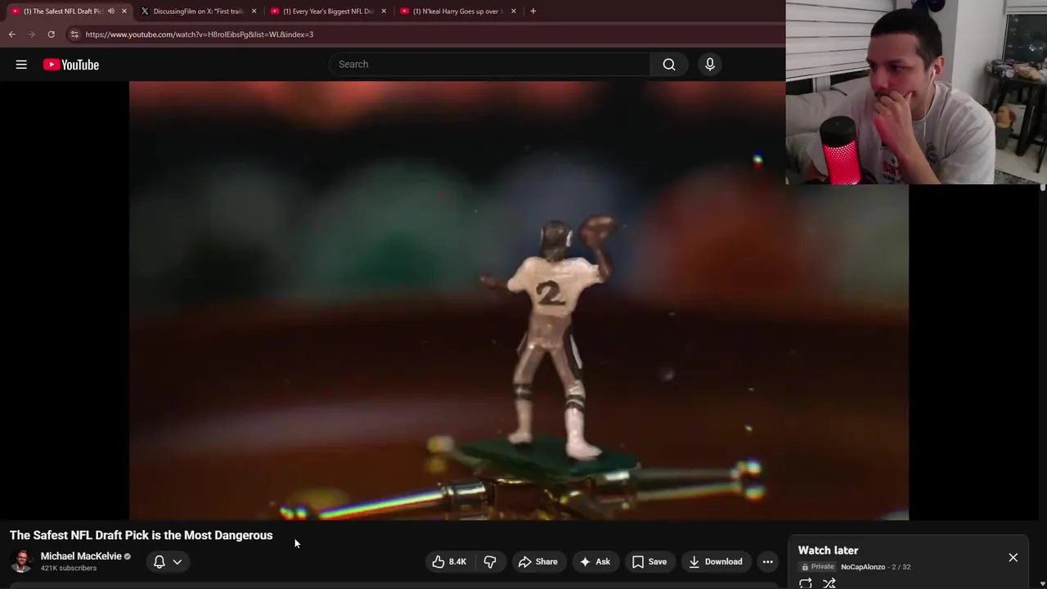Toggle loop playlist in Watch later
The width and height of the screenshot is (1047, 589).
[806, 583]
